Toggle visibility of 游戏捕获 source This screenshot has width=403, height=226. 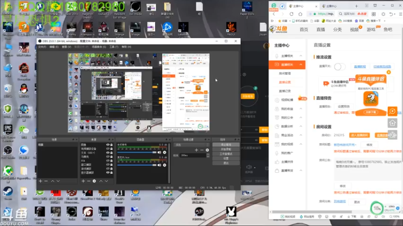click(108, 169)
